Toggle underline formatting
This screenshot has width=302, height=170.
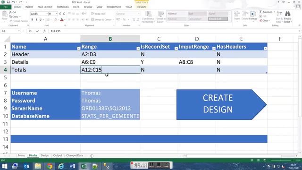click(41, 19)
